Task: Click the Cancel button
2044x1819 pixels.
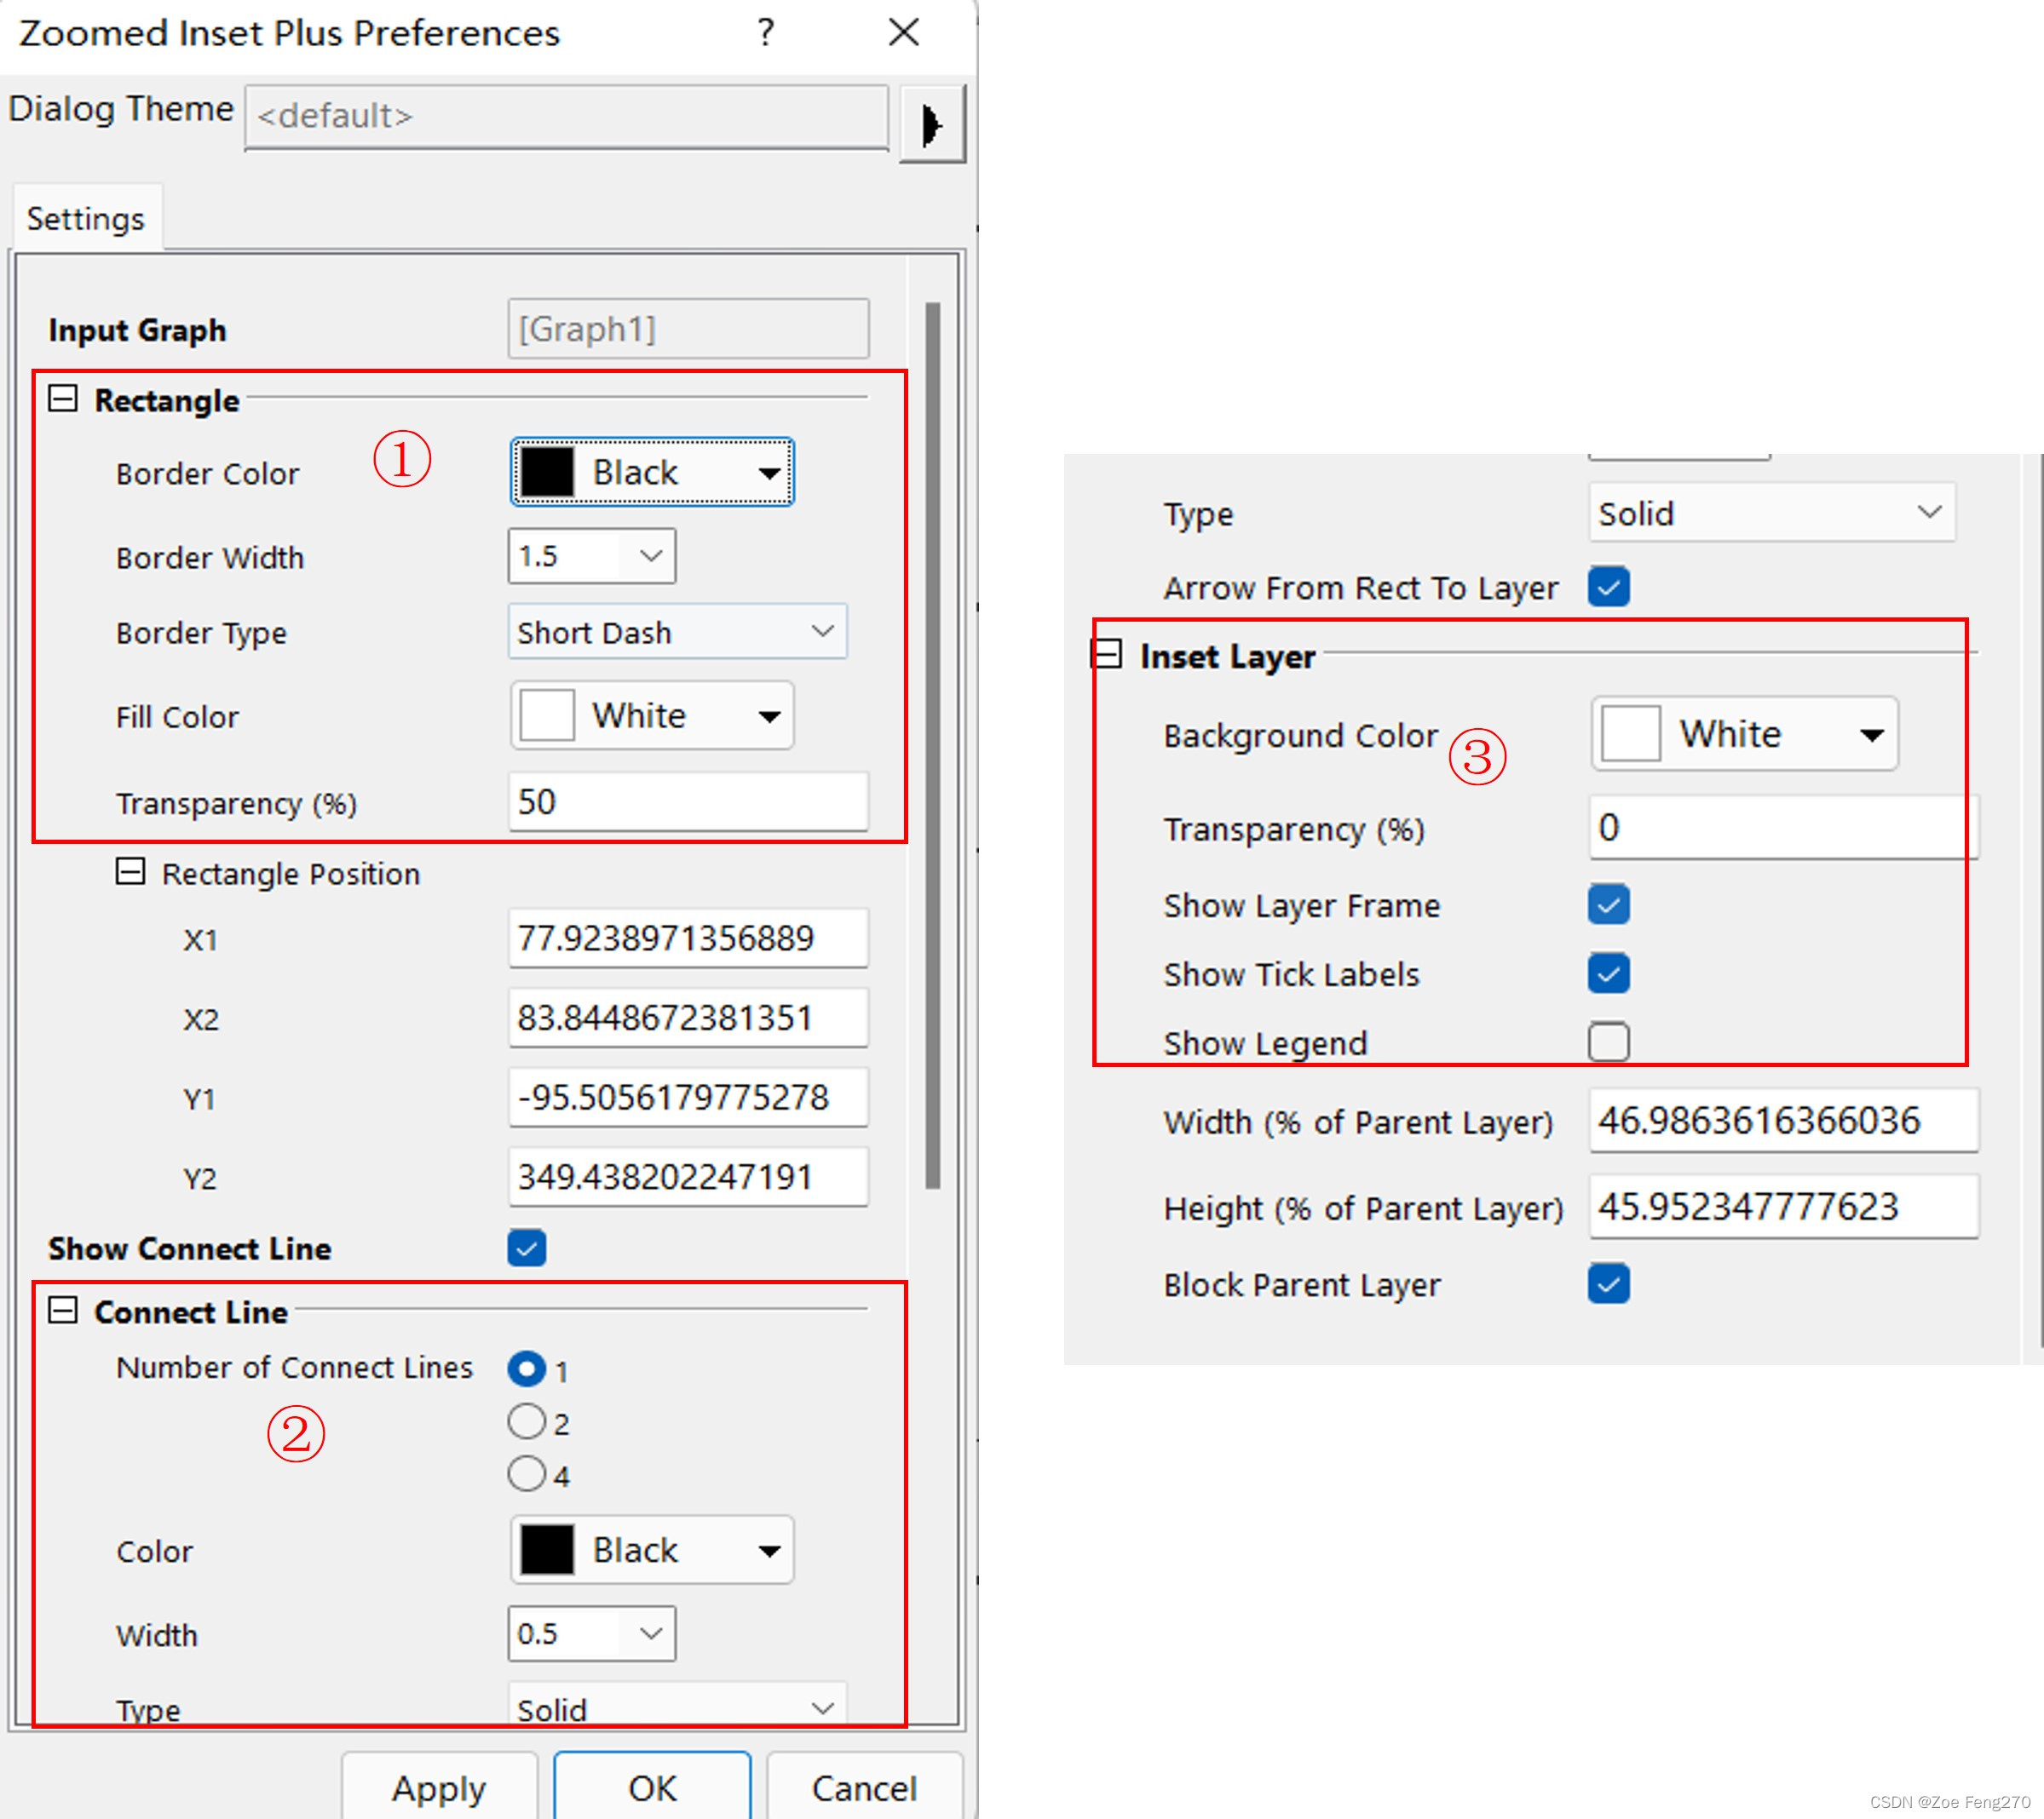Action: tap(864, 1787)
